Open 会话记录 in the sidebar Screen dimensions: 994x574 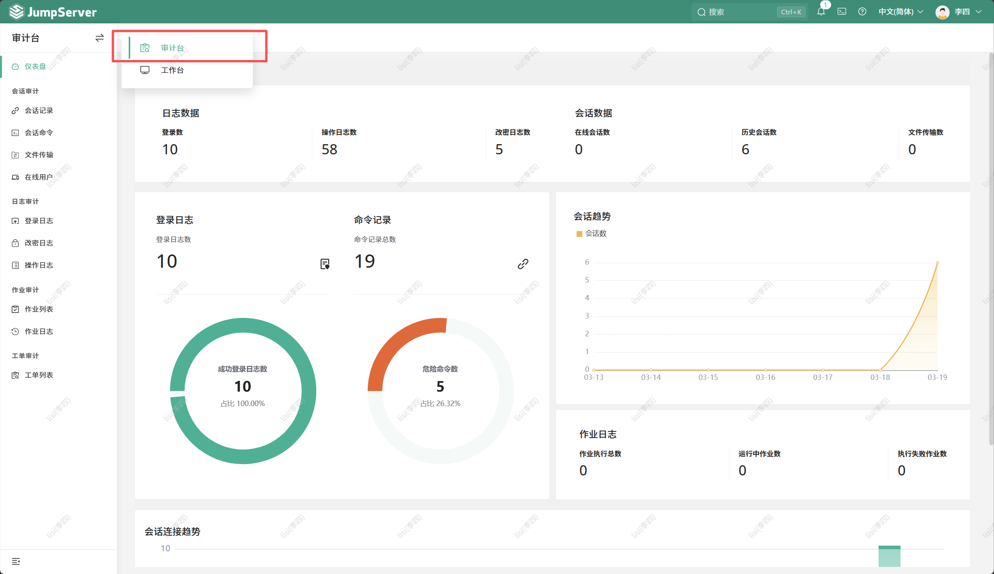tap(39, 110)
